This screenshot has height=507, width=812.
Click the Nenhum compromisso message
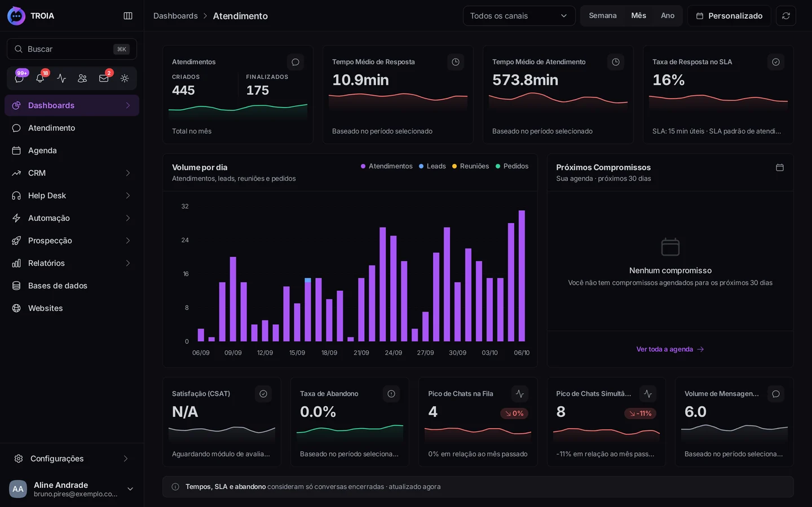670,270
